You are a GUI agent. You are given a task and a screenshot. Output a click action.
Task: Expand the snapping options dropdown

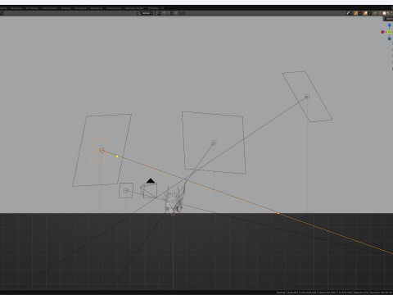(169, 13)
